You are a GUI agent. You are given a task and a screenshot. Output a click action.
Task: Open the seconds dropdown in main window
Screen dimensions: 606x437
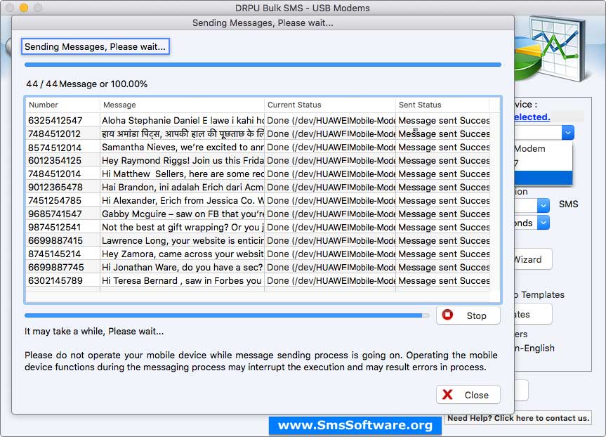[x=544, y=223]
